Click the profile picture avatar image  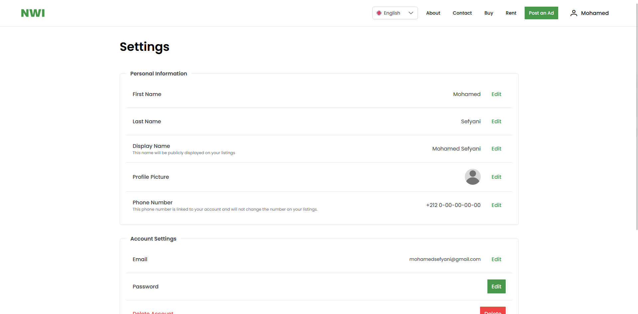(x=472, y=176)
